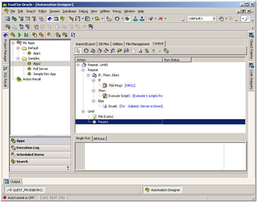Image resolution: width=257 pixels, height=202 pixels.
Task: Click the Rollback icon with blue arrow
Action: [142, 19]
